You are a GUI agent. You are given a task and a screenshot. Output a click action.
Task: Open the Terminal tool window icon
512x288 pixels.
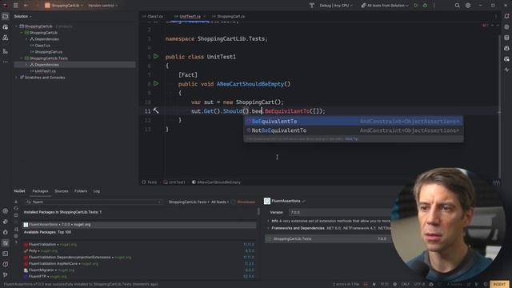point(6,254)
